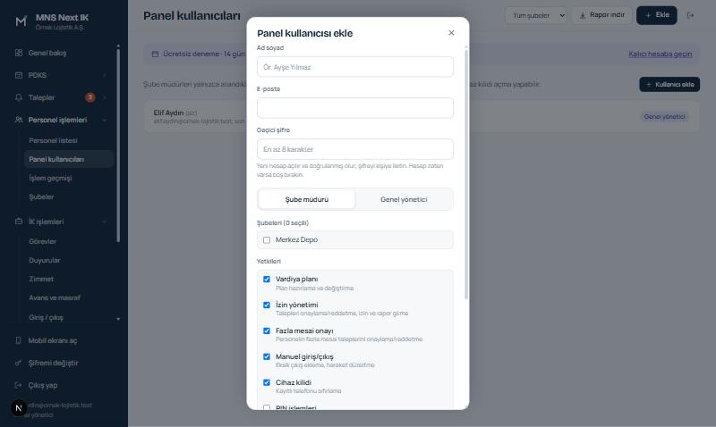The image size is (716, 427).
Task: Follow the Kalıcı hesaba geçin link
Action: [661, 54]
